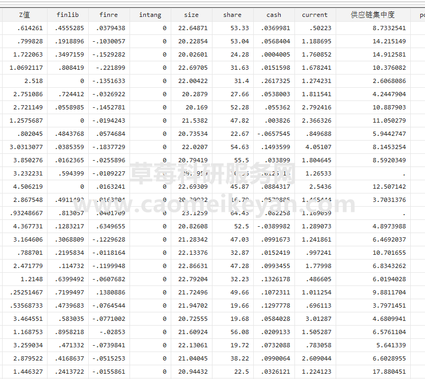Click the Z值 cell .614261
The image size is (425, 379).
coord(25,28)
